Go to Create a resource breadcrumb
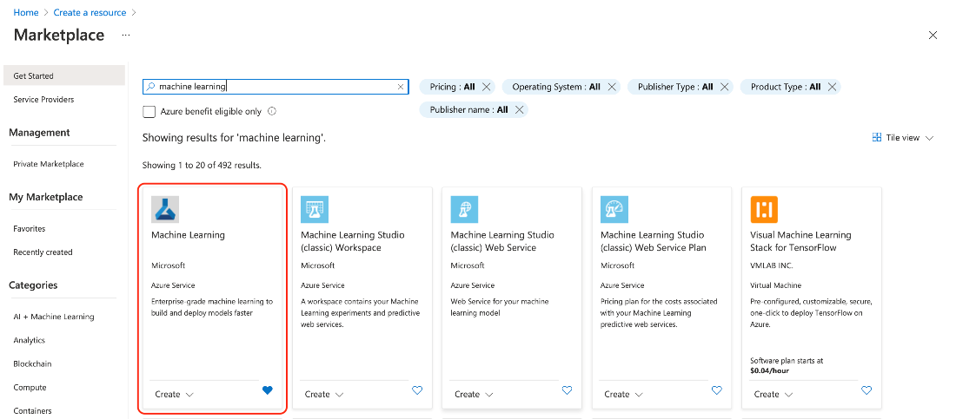Screen dimensions: 956x419 [x=90, y=12]
